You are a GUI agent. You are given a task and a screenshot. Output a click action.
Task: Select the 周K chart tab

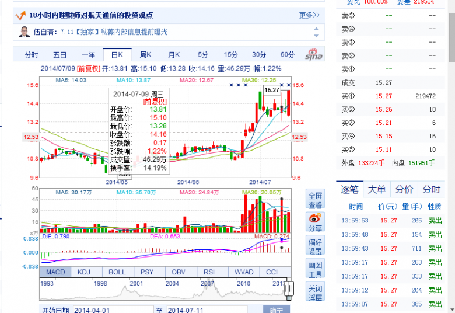pos(145,55)
